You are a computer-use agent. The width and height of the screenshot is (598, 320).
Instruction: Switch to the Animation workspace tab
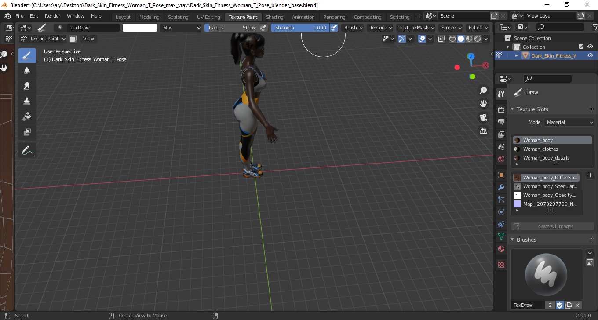coord(303,17)
